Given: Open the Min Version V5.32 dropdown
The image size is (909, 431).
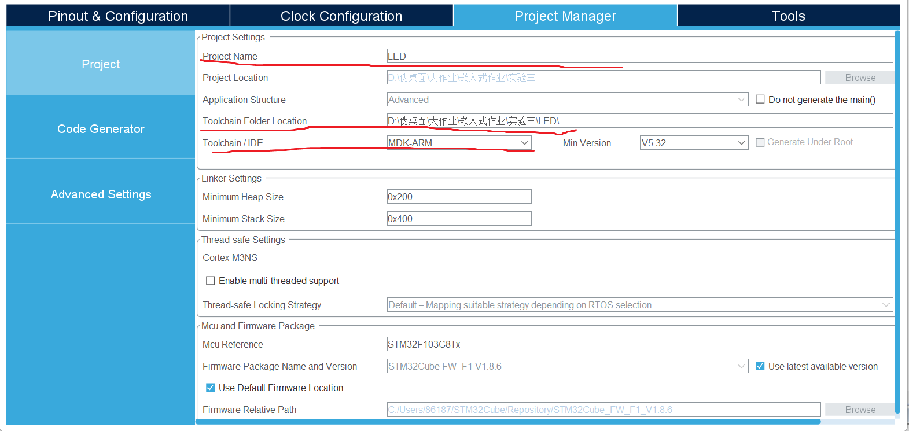Looking at the screenshot, I should pos(694,143).
